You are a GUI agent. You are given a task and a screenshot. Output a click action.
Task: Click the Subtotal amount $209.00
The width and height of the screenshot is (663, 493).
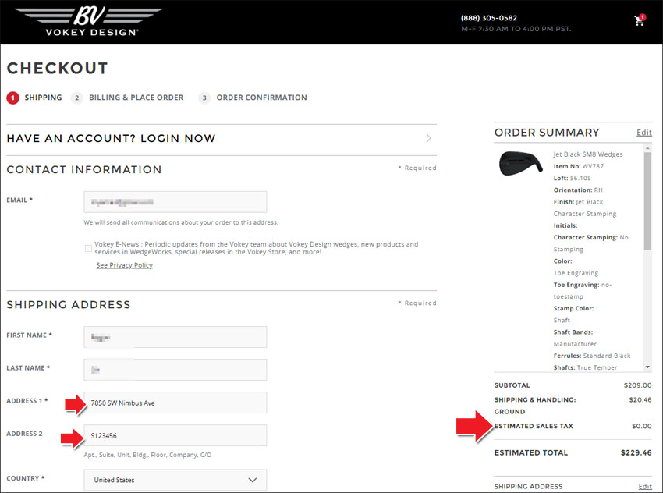tap(637, 385)
